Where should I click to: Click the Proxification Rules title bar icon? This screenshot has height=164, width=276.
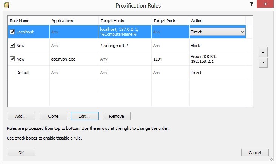[6, 5]
